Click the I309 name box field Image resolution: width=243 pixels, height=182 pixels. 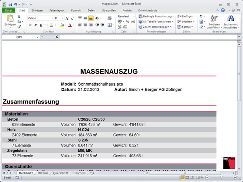coord(19,37)
